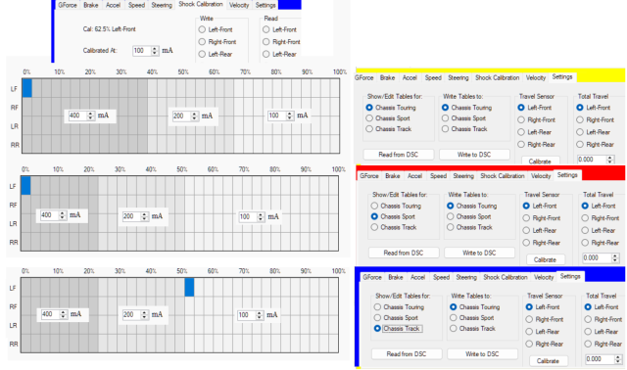Select Read Right-Front radio in top panel
This screenshot has width=627, height=370.
tap(265, 42)
